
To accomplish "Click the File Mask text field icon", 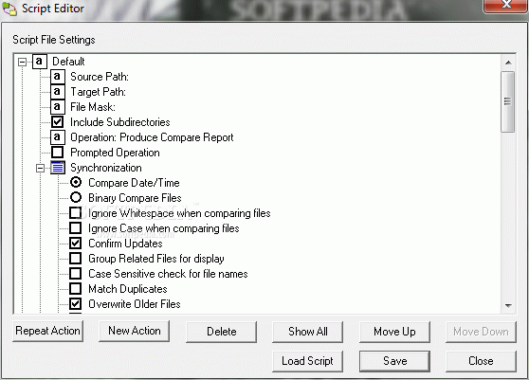I will (57, 107).
